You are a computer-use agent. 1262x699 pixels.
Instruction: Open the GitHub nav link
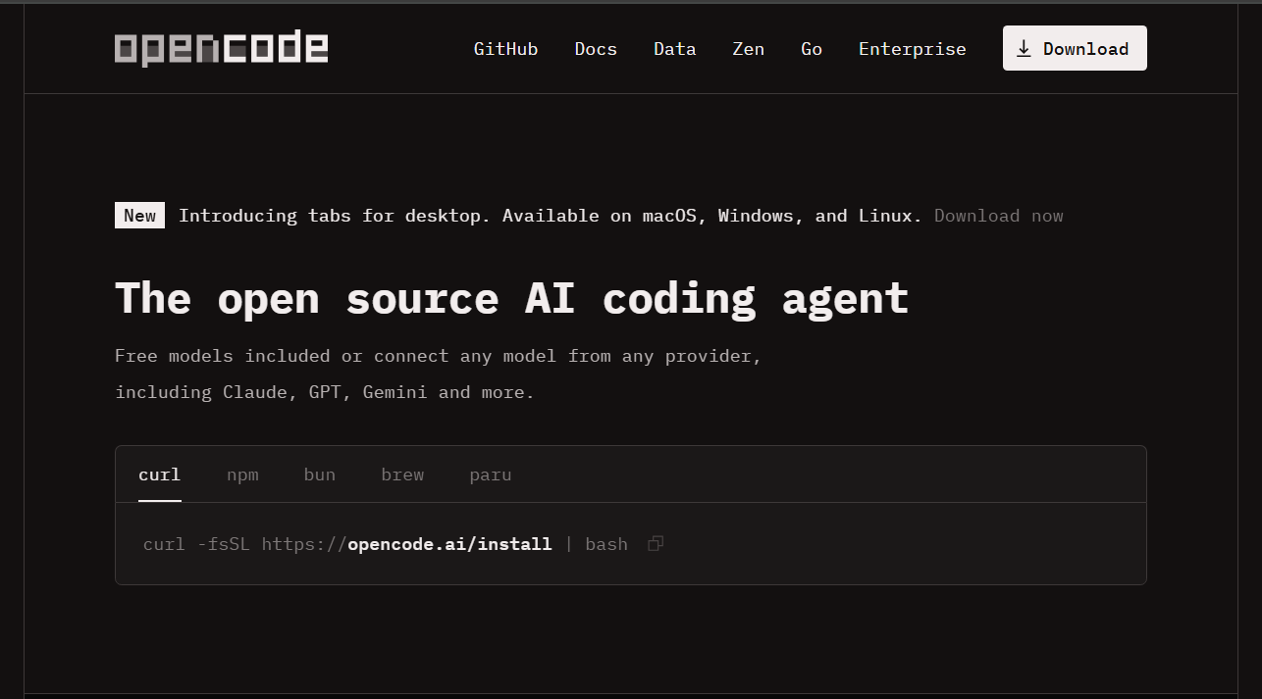click(505, 49)
